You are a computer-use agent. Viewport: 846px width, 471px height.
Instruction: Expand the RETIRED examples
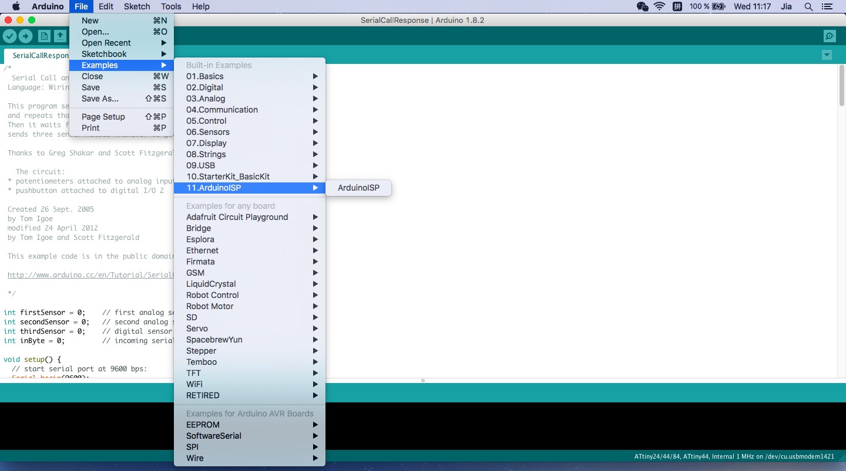point(250,395)
